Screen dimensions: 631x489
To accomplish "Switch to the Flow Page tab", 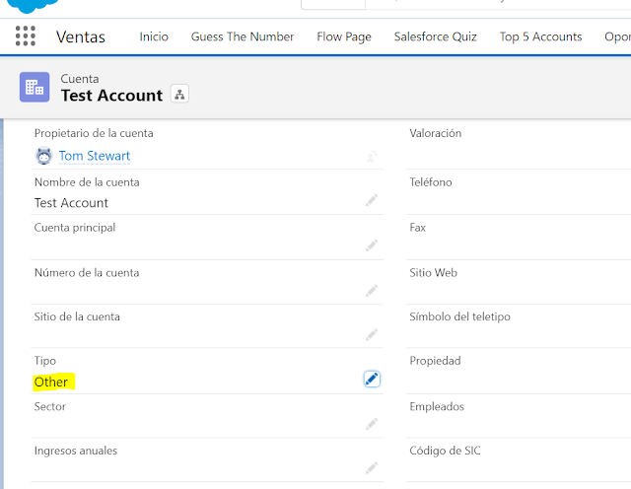I will (344, 37).
